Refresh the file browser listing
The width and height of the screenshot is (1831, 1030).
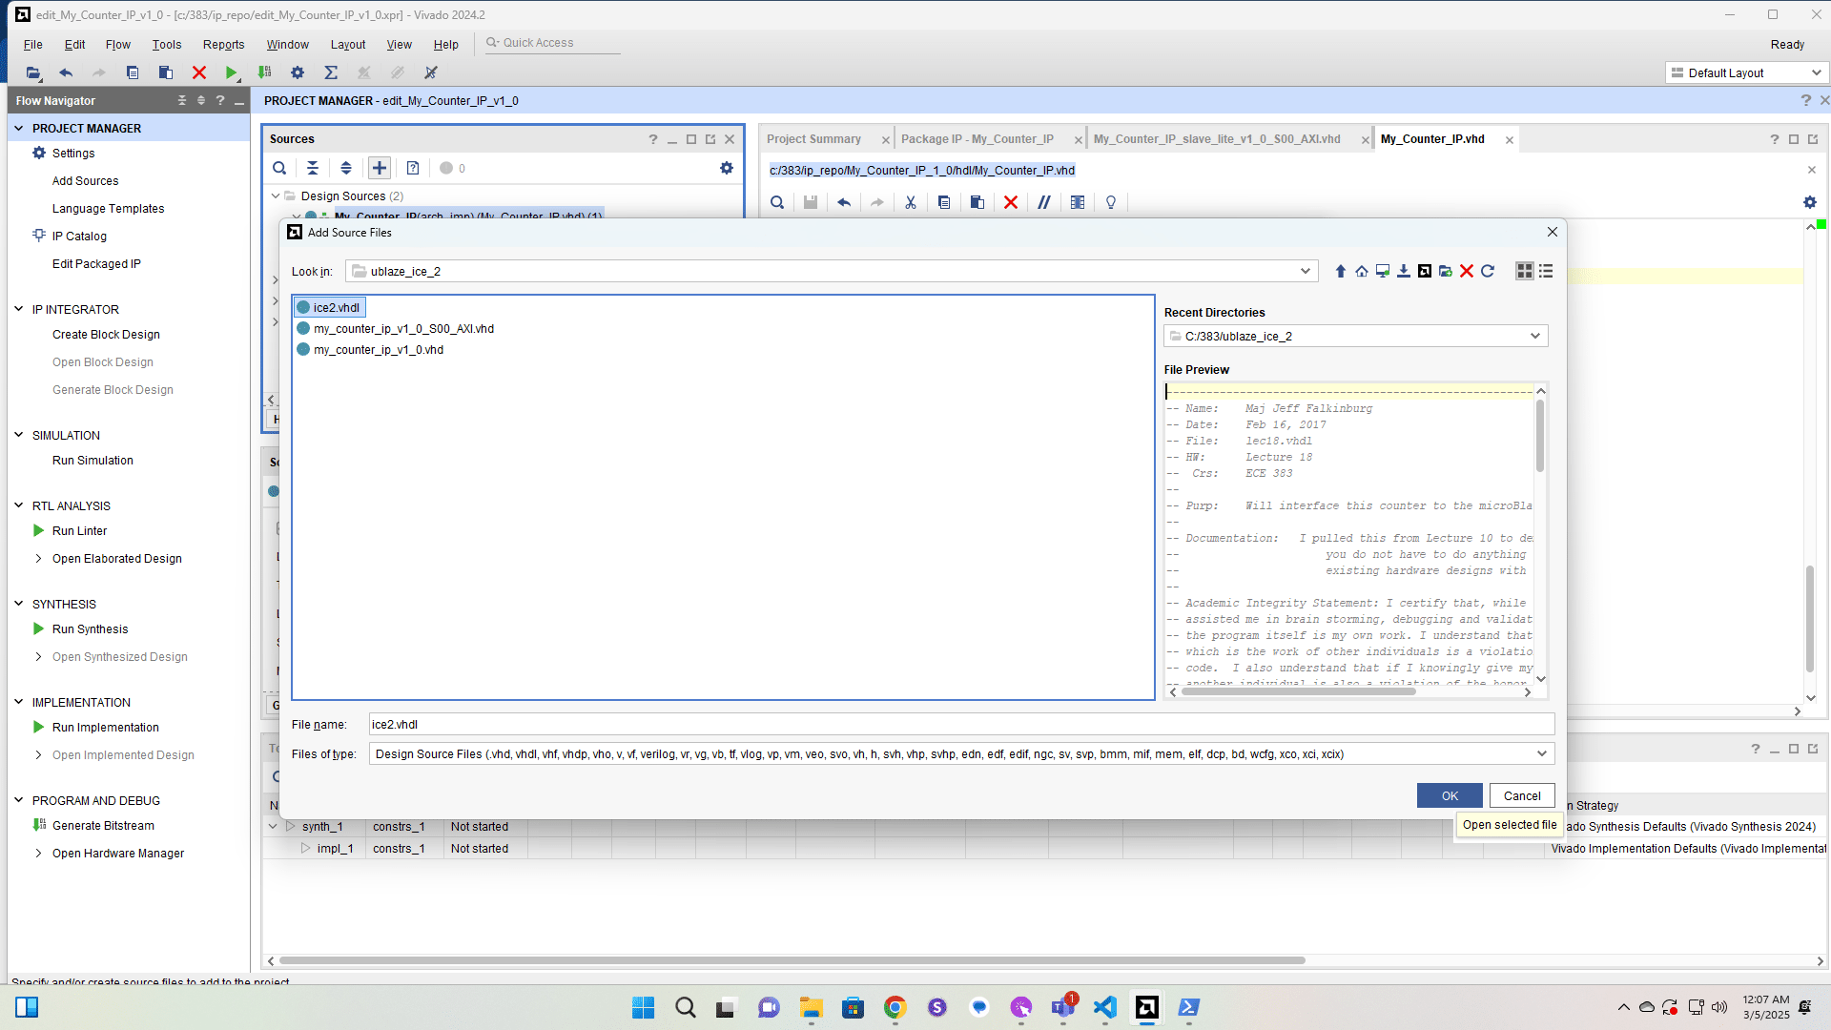click(x=1488, y=272)
